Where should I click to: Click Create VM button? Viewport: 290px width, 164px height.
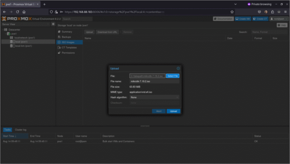click(x=243, y=19)
